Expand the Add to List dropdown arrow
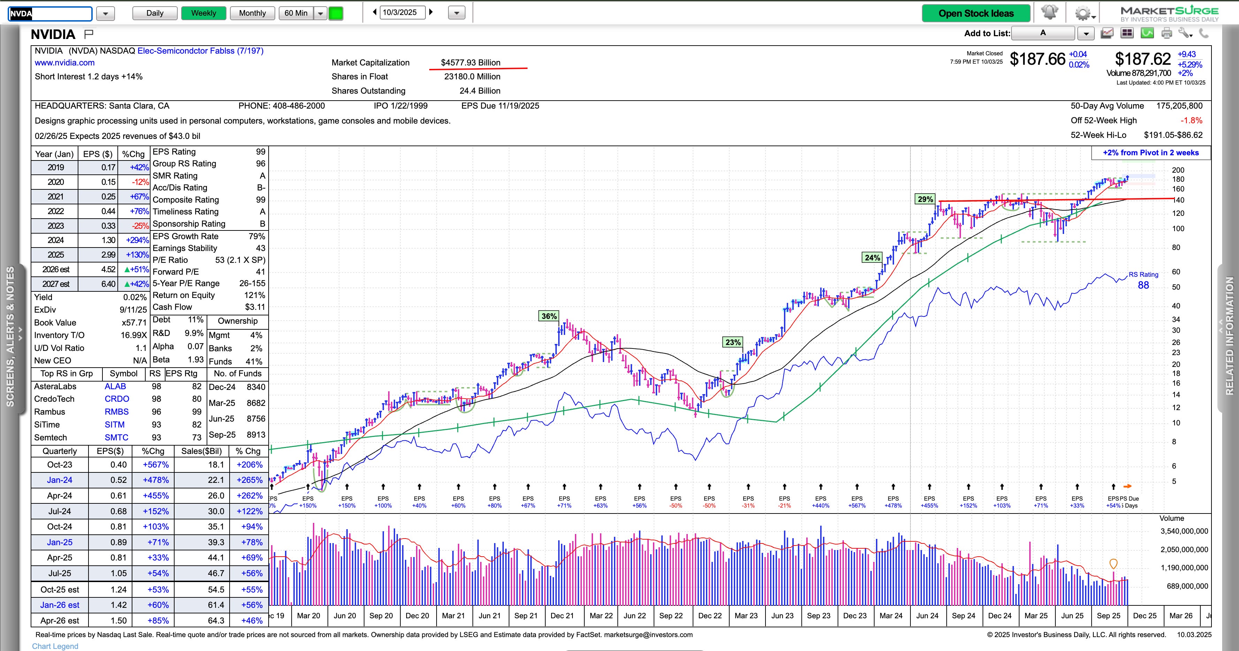1239x651 pixels. coord(1086,33)
